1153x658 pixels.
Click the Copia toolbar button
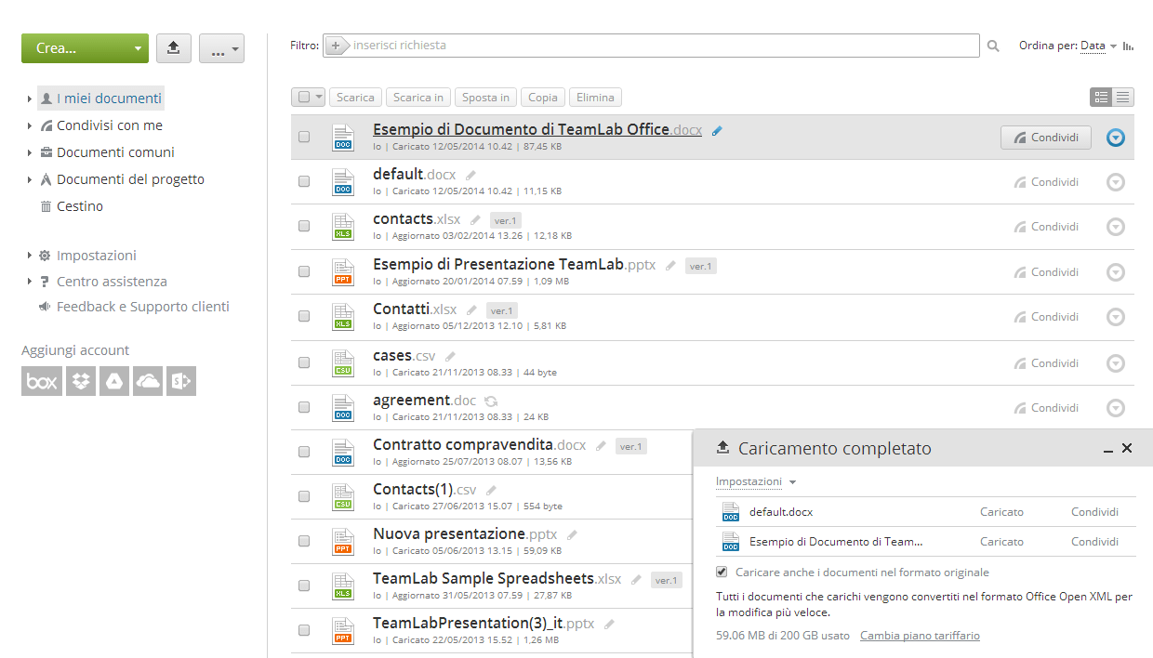point(543,97)
